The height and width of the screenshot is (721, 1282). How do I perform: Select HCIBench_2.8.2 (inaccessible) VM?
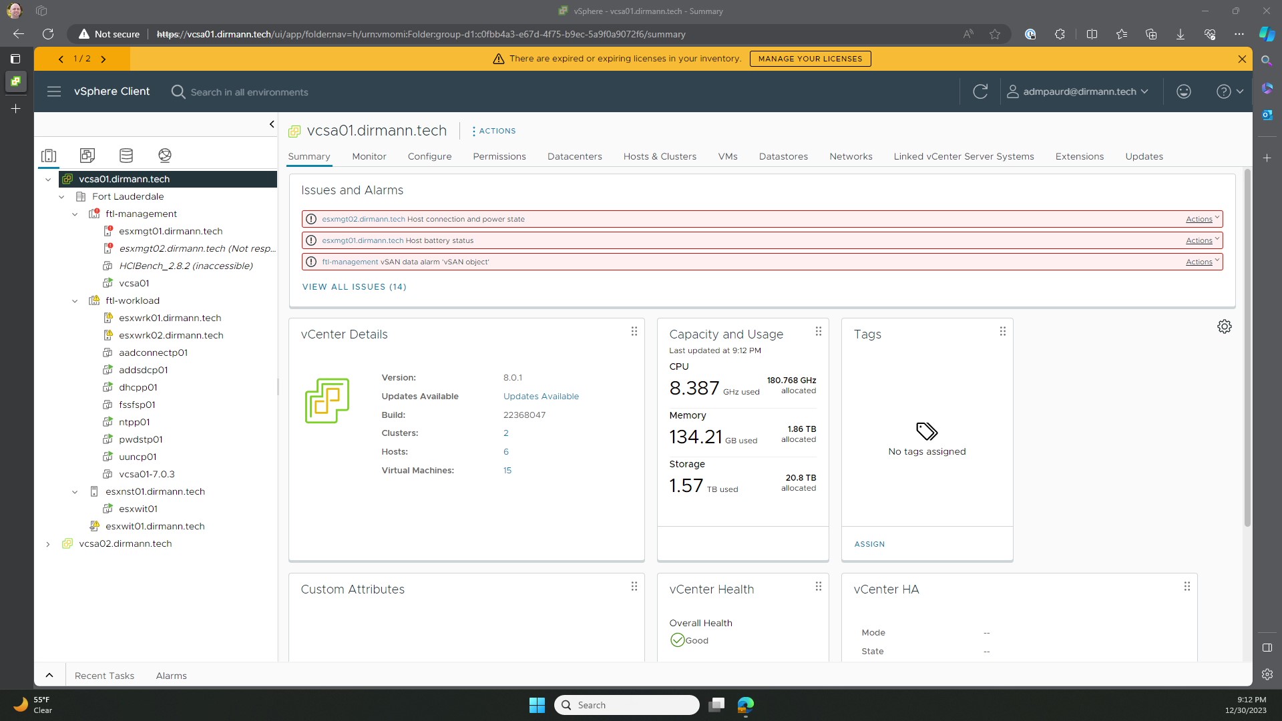point(186,266)
